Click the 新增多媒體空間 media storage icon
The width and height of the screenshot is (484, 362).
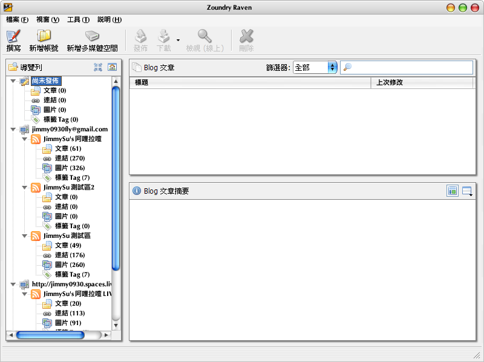pyautogui.click(x=92, y=36)
